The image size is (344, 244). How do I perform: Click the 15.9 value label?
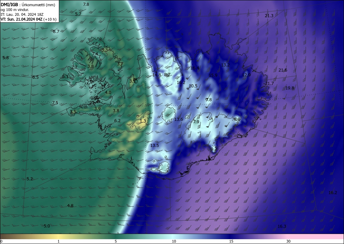213,75
